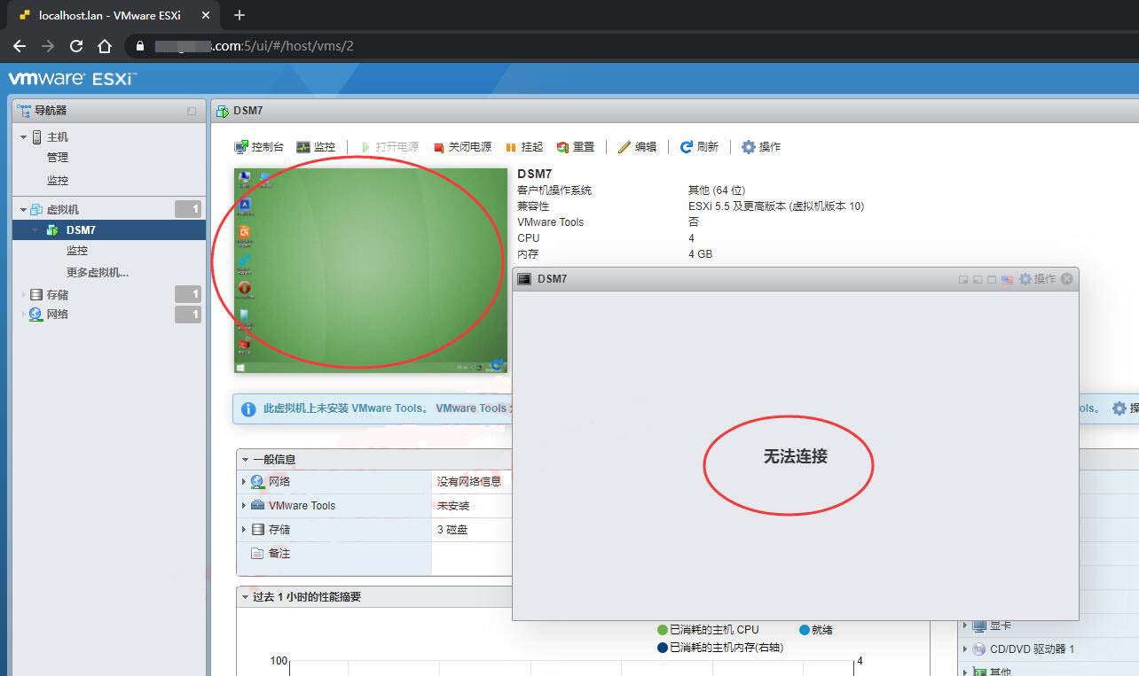Image resolution: width=1139 pixels, height=676 pixels.
Task: Set console window to medium size icon
Action: (x=978, y=280)
